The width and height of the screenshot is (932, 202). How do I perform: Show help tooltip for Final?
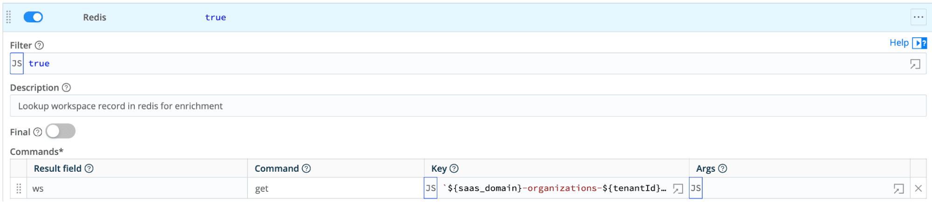(x=38, y=132)
